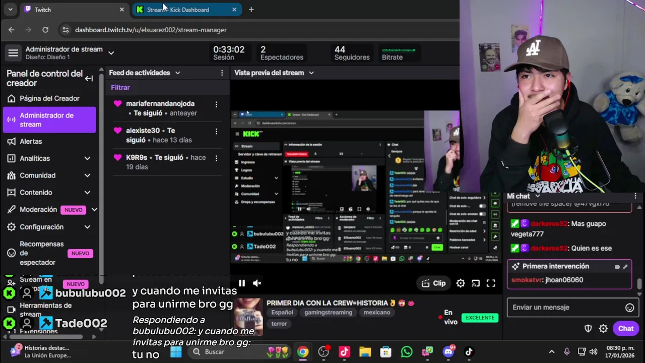Click the Clip button
The height and width of the screenshot is (363, 645).
pos(433,283)
